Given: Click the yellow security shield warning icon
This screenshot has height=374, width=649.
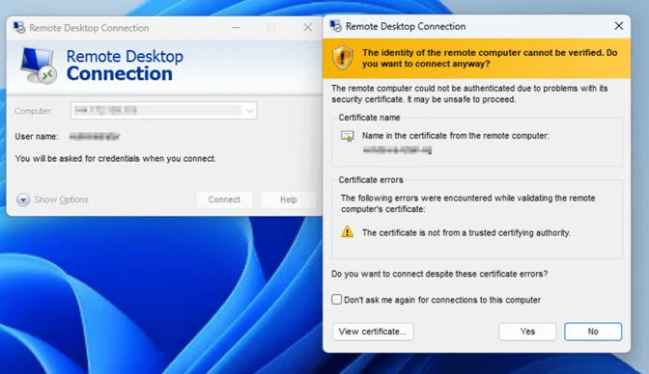Looking at the screenshot, I should tap(342, 58).
